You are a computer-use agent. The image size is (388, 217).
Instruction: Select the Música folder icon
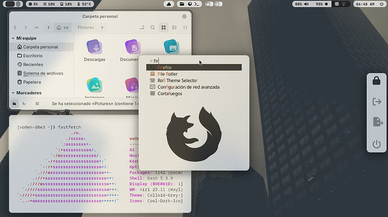pos(132,85)
